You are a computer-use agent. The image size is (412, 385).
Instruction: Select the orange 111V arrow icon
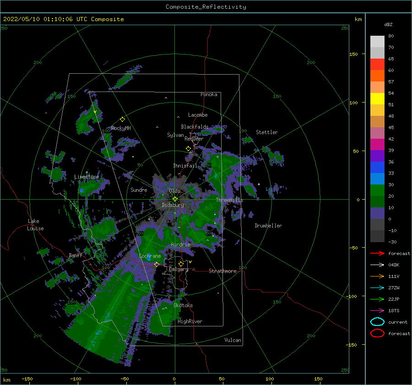click(377, 276)
